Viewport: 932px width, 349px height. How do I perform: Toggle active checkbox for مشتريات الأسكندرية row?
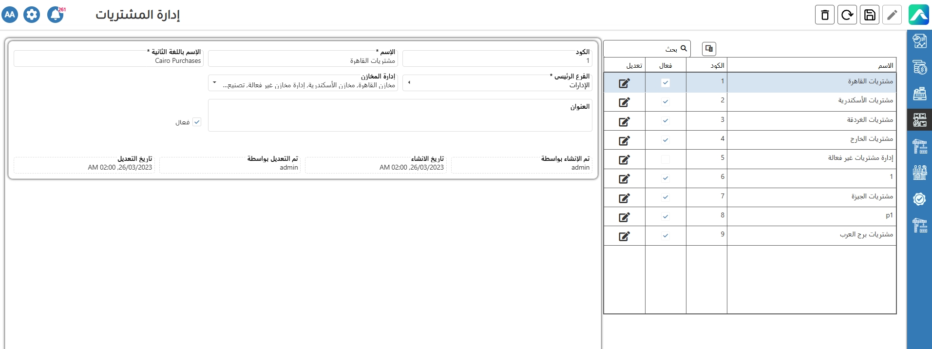(x=666, y=102)
